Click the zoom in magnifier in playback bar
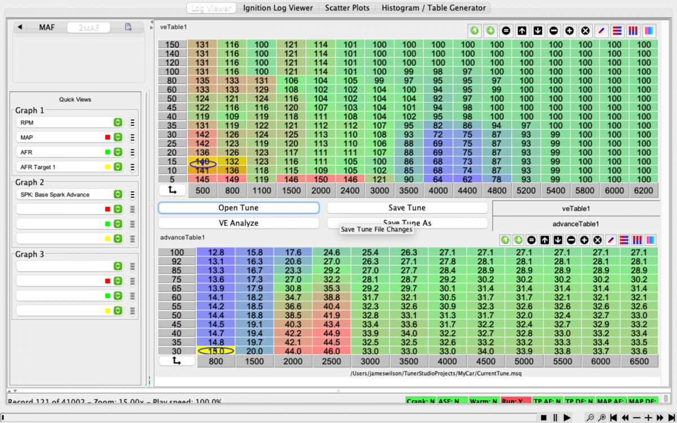 click(x=603, y=417)
